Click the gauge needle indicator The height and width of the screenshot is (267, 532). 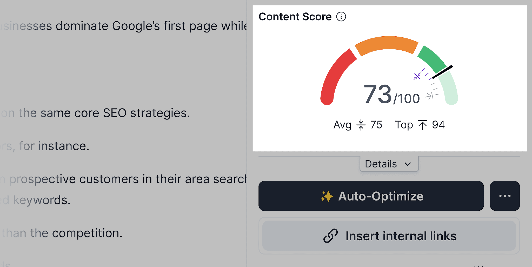click(443, 72)
